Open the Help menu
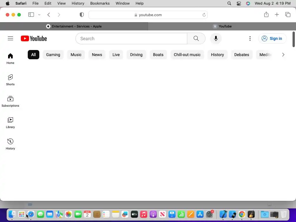This screenshot has width=296, height=222. (140, 3)
